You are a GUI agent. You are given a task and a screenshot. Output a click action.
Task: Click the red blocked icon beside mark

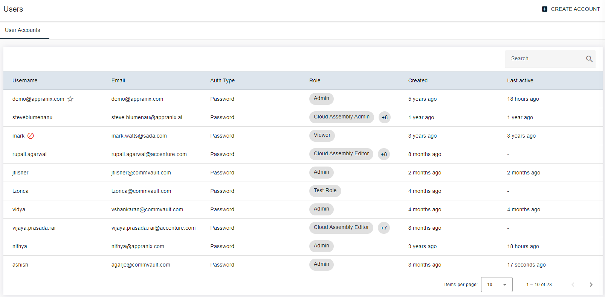pos(31,136)
